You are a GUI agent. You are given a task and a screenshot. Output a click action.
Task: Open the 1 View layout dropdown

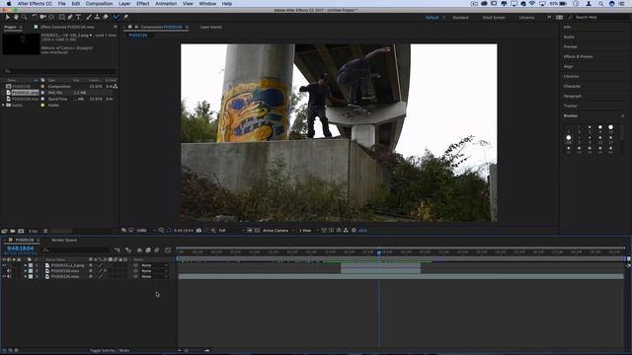click(308, 231)
